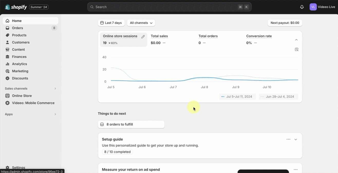This screenshot has height=173, width=338.
Task: Expand the Sales channels section
Action: pos(55,89)
